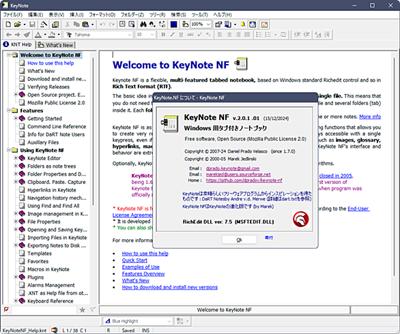Click the dark blue square toolbar icon
This screenshot has height=334, width=400.
coord(174,25)
